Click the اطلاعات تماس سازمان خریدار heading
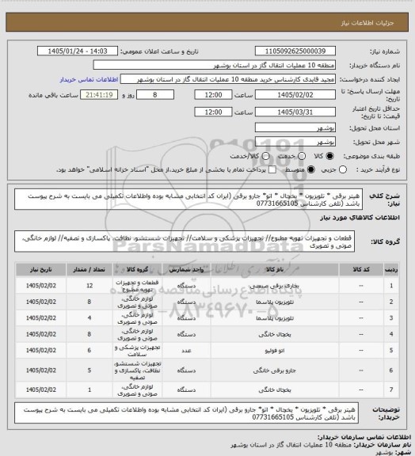This screenshot has height=456, width=415. (x=364, y=437)
